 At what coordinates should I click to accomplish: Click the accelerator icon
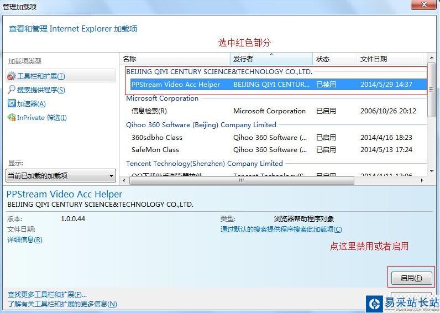coord(12,103)
